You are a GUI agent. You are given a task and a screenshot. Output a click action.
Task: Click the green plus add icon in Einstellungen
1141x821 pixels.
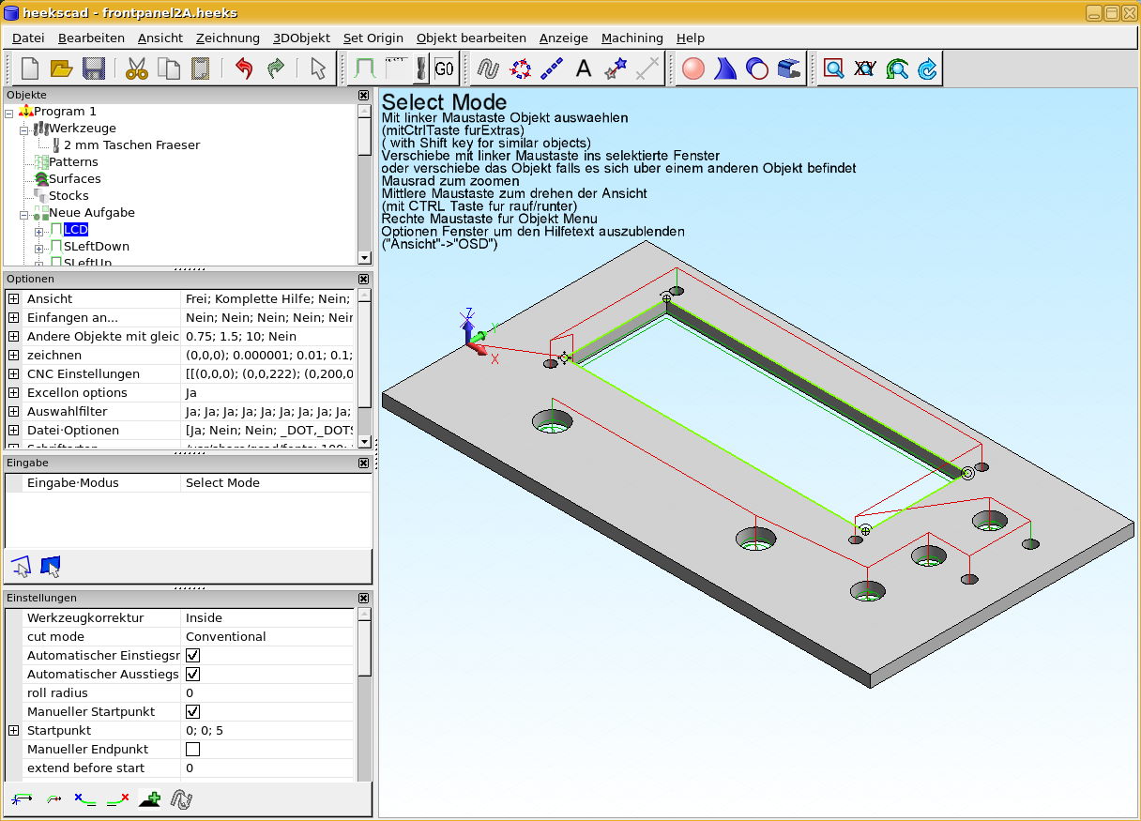point(149,799)
